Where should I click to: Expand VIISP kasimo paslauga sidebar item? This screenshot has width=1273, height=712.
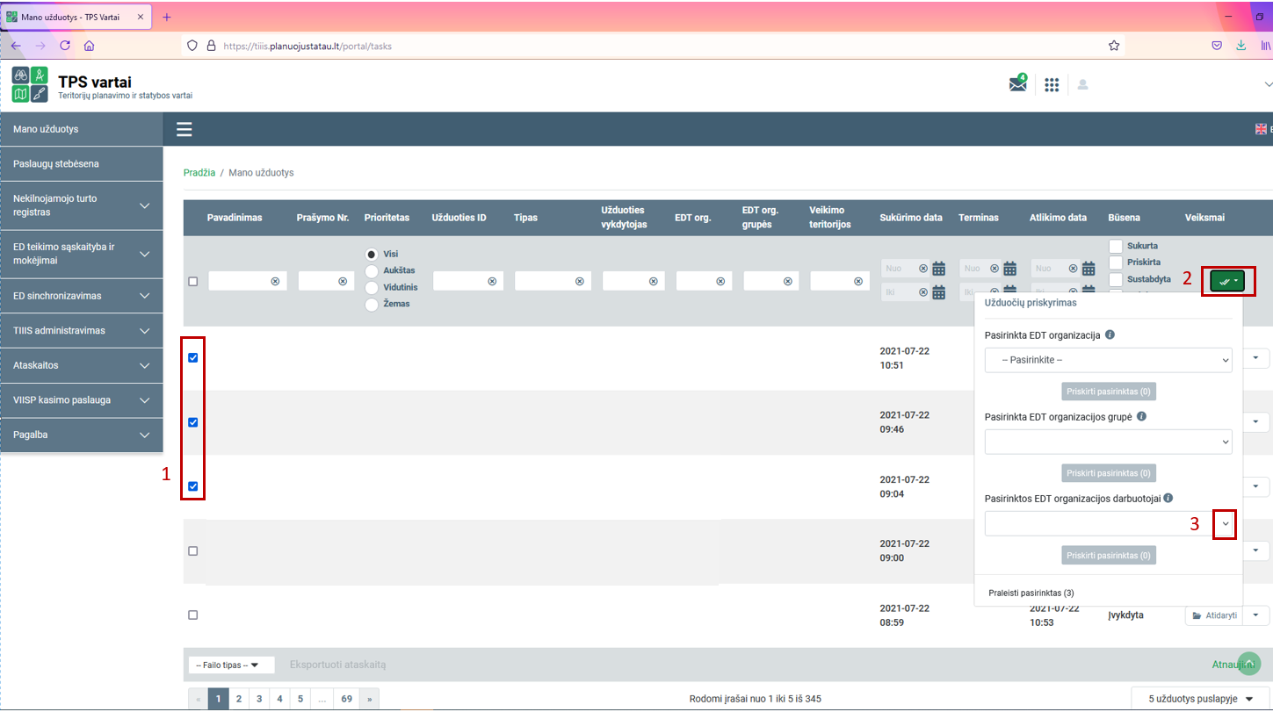[82, 400]
